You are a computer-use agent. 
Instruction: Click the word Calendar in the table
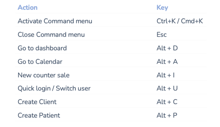49,62
